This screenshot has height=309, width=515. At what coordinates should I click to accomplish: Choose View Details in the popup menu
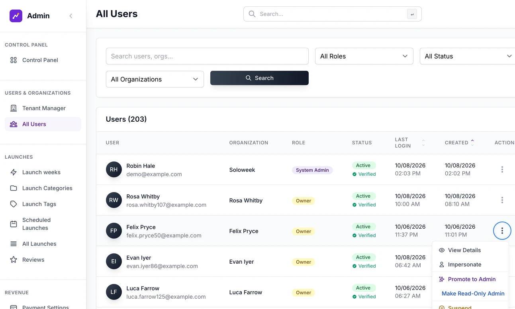coord(470,250)
